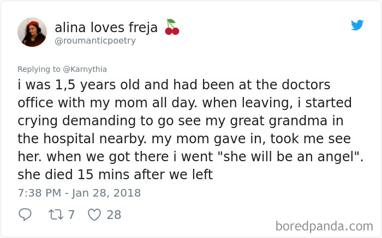Click the 'Replying to' label

pyautogui.click(x=39, y=69)
